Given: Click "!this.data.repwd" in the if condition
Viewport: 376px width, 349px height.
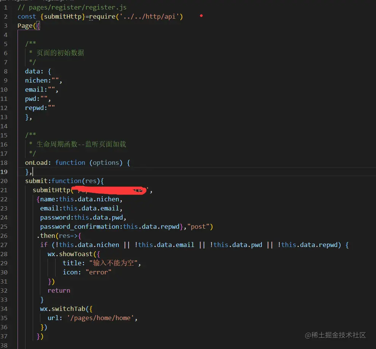Looking at the screenshot, I should [x=307, y=245].
